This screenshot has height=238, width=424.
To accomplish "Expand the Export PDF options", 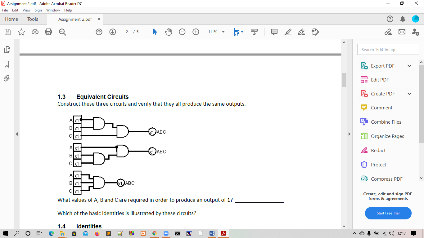I will coord(409,66).
